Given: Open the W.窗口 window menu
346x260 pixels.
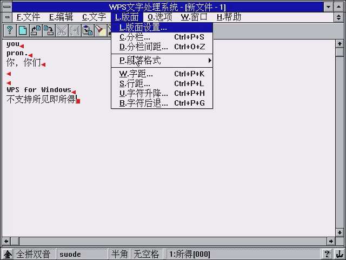Looking at the screenshot, I should tap(194, 17).
